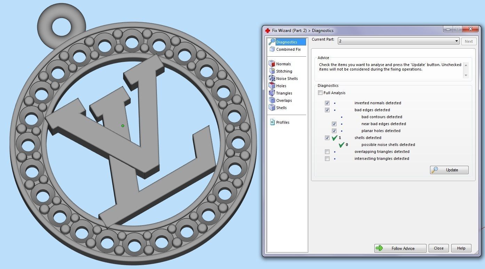
Task: Go to the Stitching label
Action: click(284, 71)
